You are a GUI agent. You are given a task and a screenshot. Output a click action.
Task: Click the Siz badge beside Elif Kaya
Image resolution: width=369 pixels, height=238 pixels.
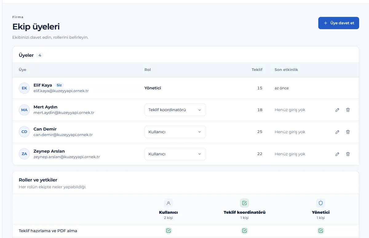click(59, 85)
